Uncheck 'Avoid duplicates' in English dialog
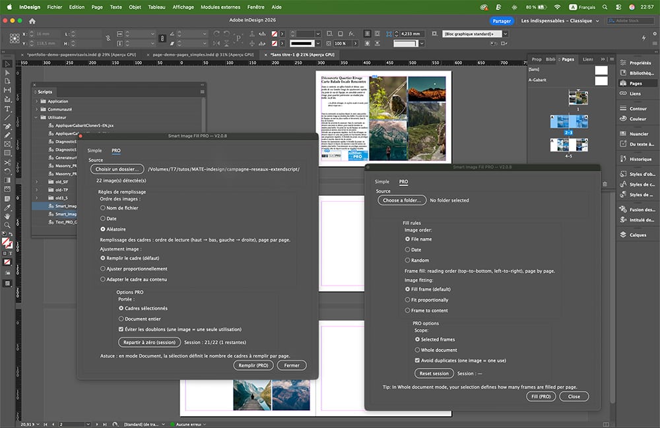The height and width of the screenshot is (428, 660). (x=417, y=361)
